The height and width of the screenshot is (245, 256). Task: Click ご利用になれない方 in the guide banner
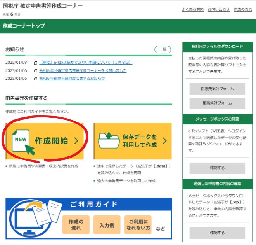pyautogui.click(x=138, y=225)
